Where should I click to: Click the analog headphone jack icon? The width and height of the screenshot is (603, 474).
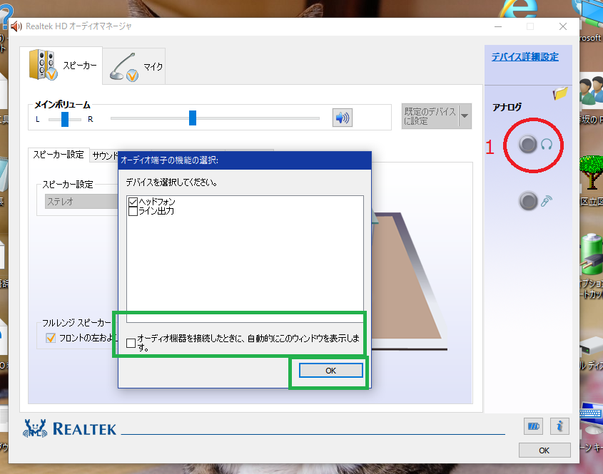click(527, 145)
